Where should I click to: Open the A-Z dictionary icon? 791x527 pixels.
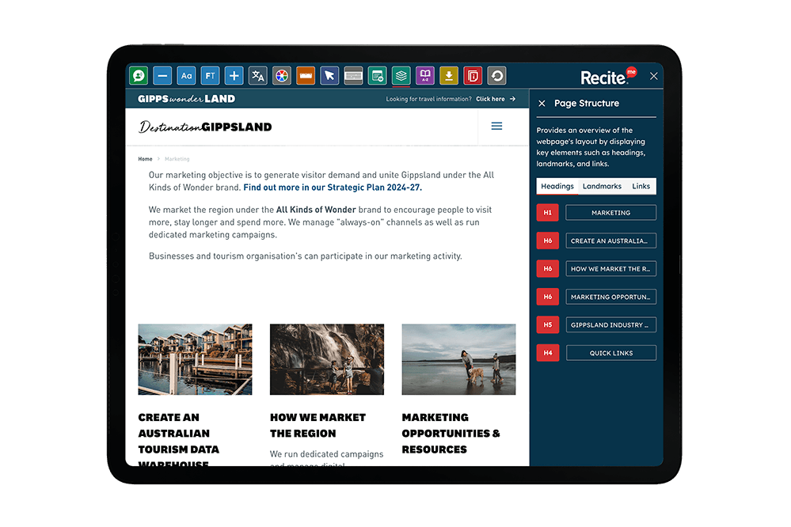(425, 75)
